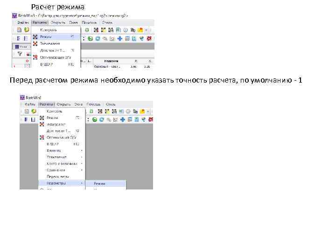Expand highlighted Параметры submenu in the lower window
The height and width of the screenshot is (252, 336).
(62, 183)
